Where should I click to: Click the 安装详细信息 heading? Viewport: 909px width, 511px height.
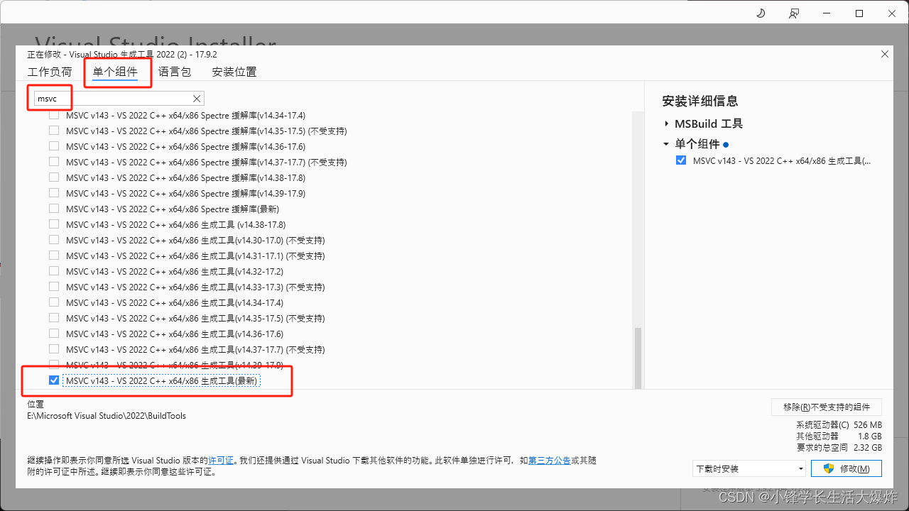[x=700, y=101]
